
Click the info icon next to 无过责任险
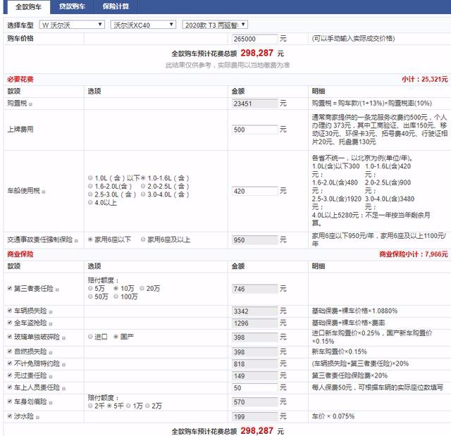click(50, 377)
